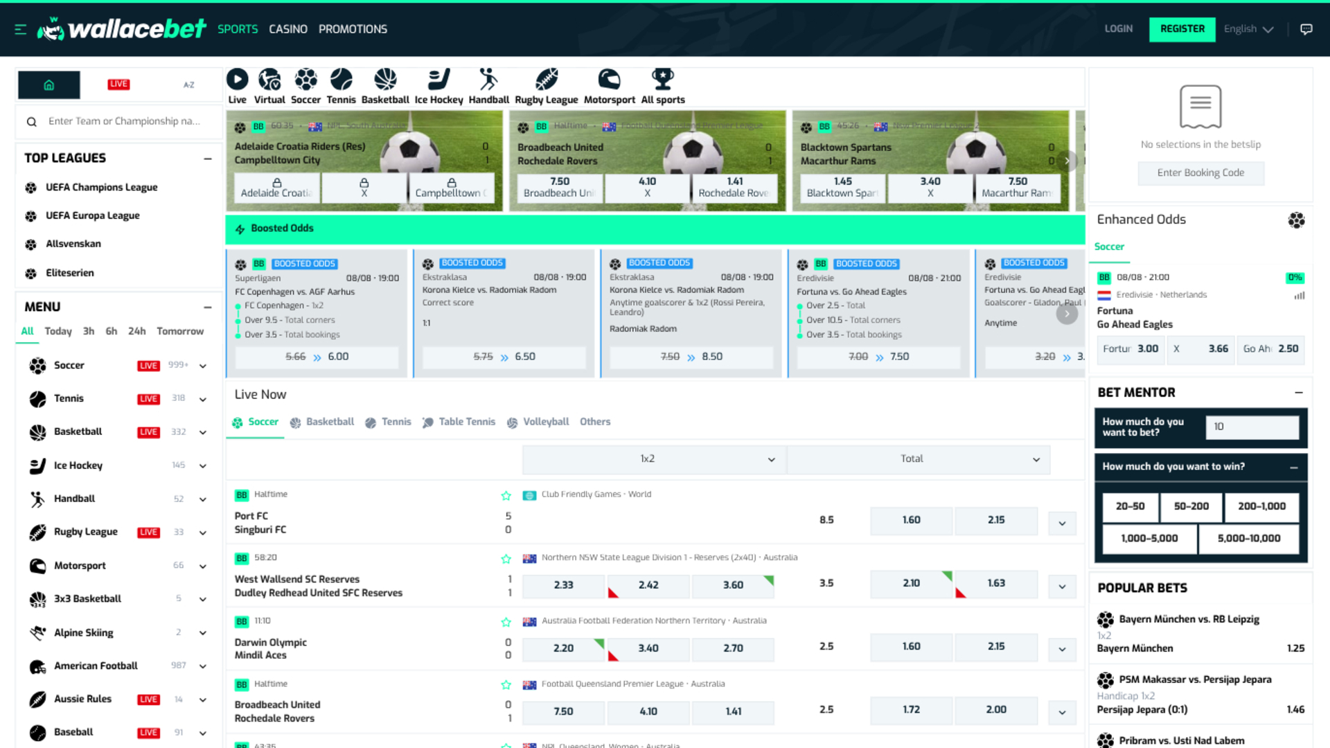Expand the Soccer entry in the sidebar
The height and width of the screenshot is (748, 1330).
point(202,366)
